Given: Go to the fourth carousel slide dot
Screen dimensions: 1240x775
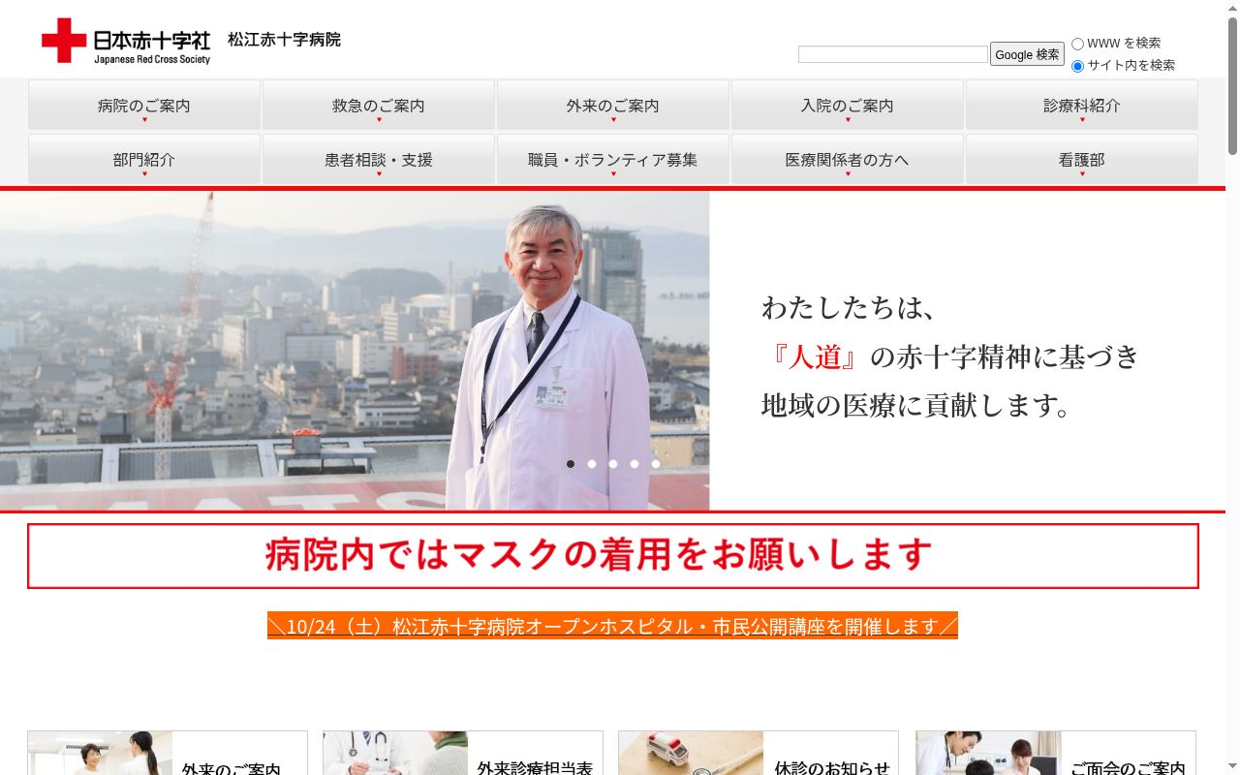Looking at the screenshot, I should coord(635,464).
